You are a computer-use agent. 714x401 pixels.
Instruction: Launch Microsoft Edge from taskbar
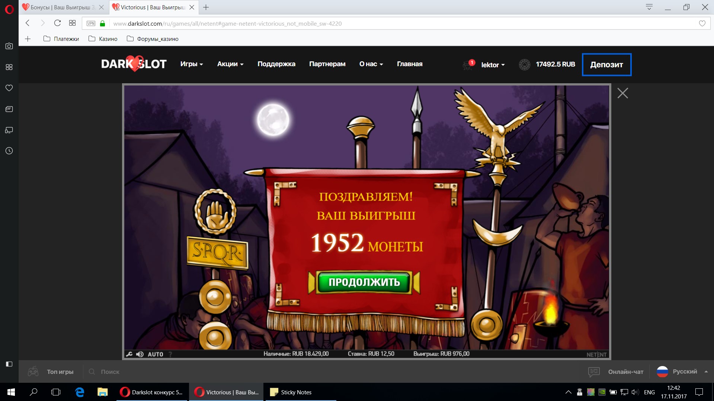click(x=80, y=392)
